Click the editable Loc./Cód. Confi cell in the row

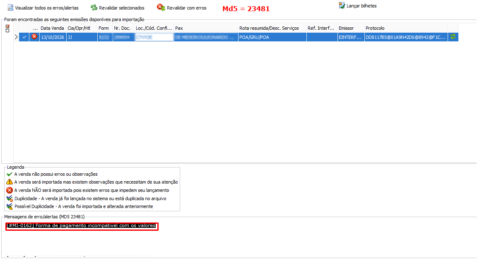pos(154,37)
